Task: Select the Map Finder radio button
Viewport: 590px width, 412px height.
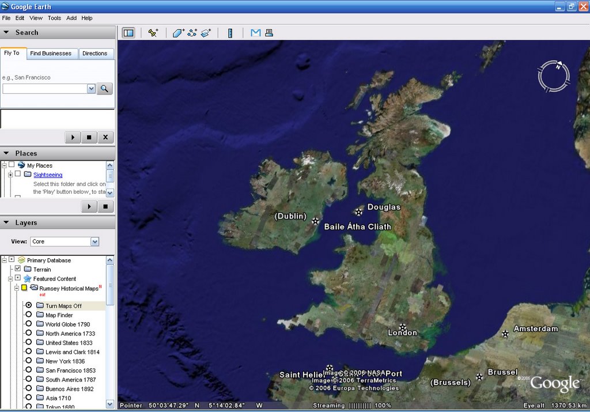Action: tap(29, 315)
